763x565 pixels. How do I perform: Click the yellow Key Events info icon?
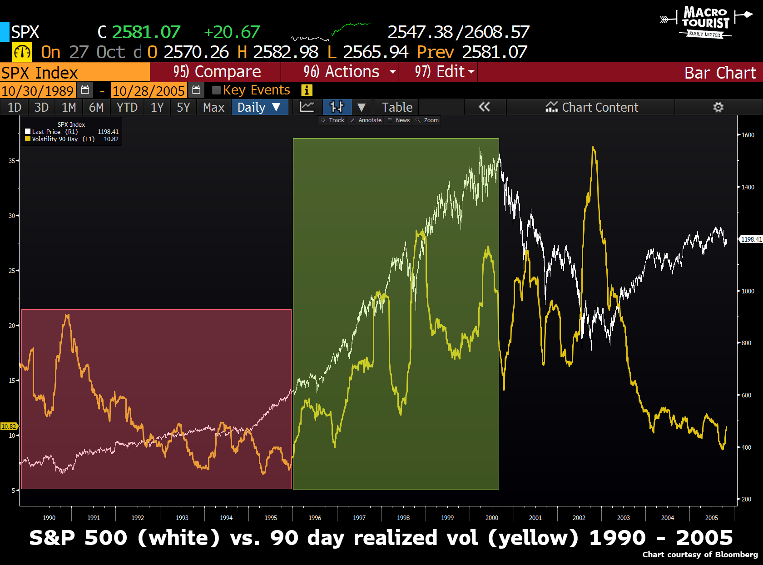pos(307,90)
